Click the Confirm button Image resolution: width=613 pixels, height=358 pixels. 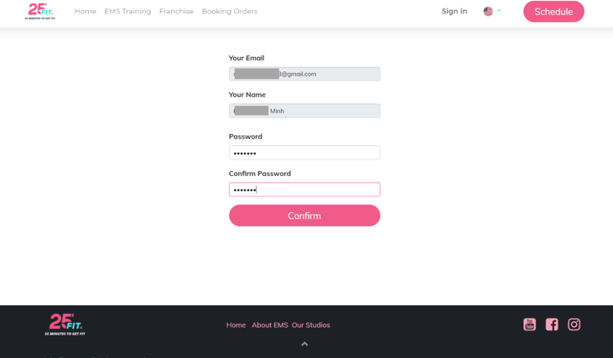tap(304, 215)
